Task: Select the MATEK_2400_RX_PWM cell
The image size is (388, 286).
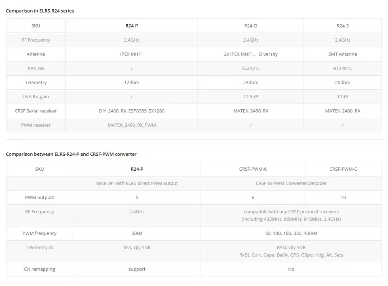Action: [132, 125]
